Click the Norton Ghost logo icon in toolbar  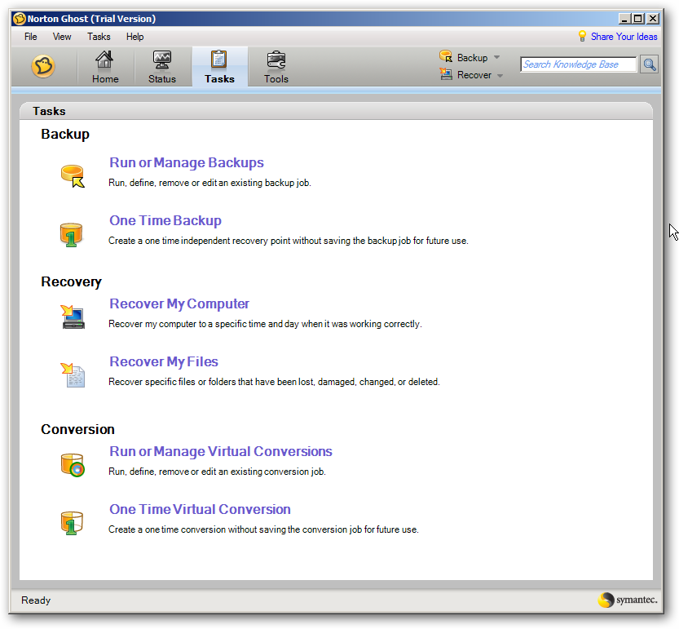click(43, 66)
